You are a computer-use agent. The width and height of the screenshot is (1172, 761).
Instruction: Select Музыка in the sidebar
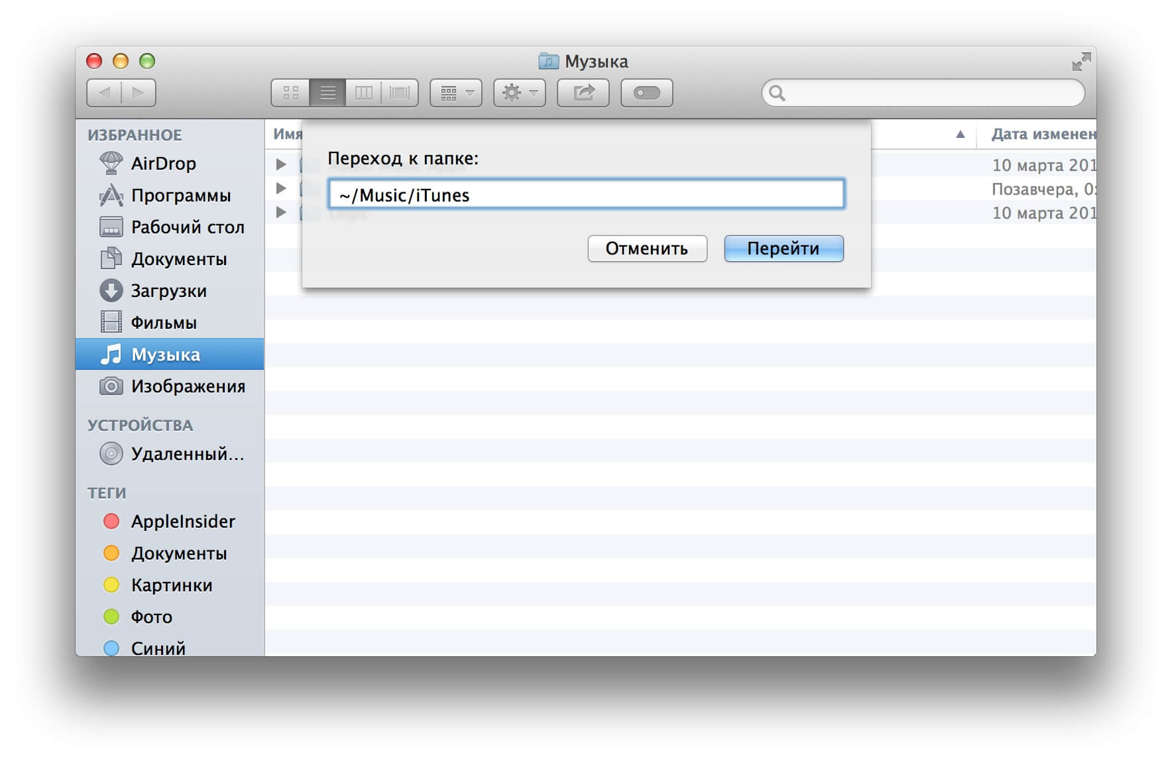(170, 354)
